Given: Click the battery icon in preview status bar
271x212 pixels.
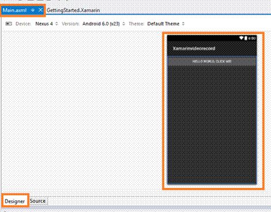Looking at the screenshot, I should pyautogui.click(x=246, y=38).
